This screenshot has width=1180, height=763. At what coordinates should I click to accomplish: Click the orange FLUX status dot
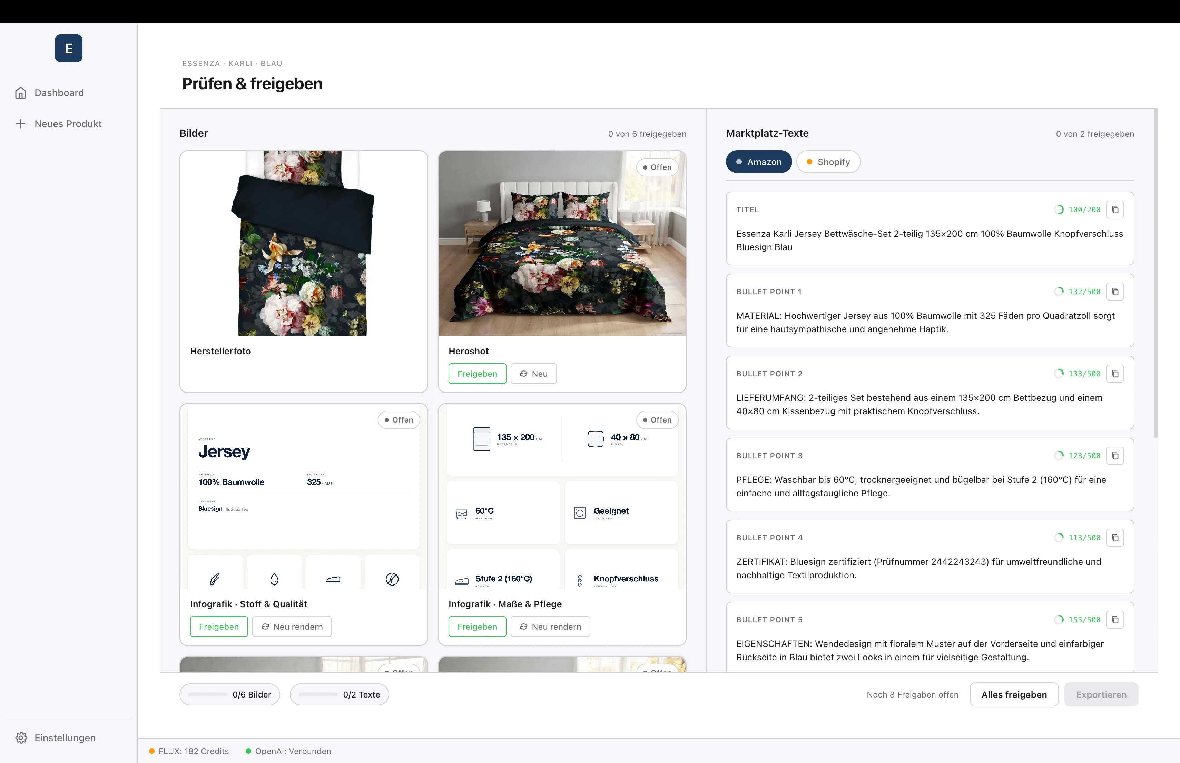click(152, 751)
